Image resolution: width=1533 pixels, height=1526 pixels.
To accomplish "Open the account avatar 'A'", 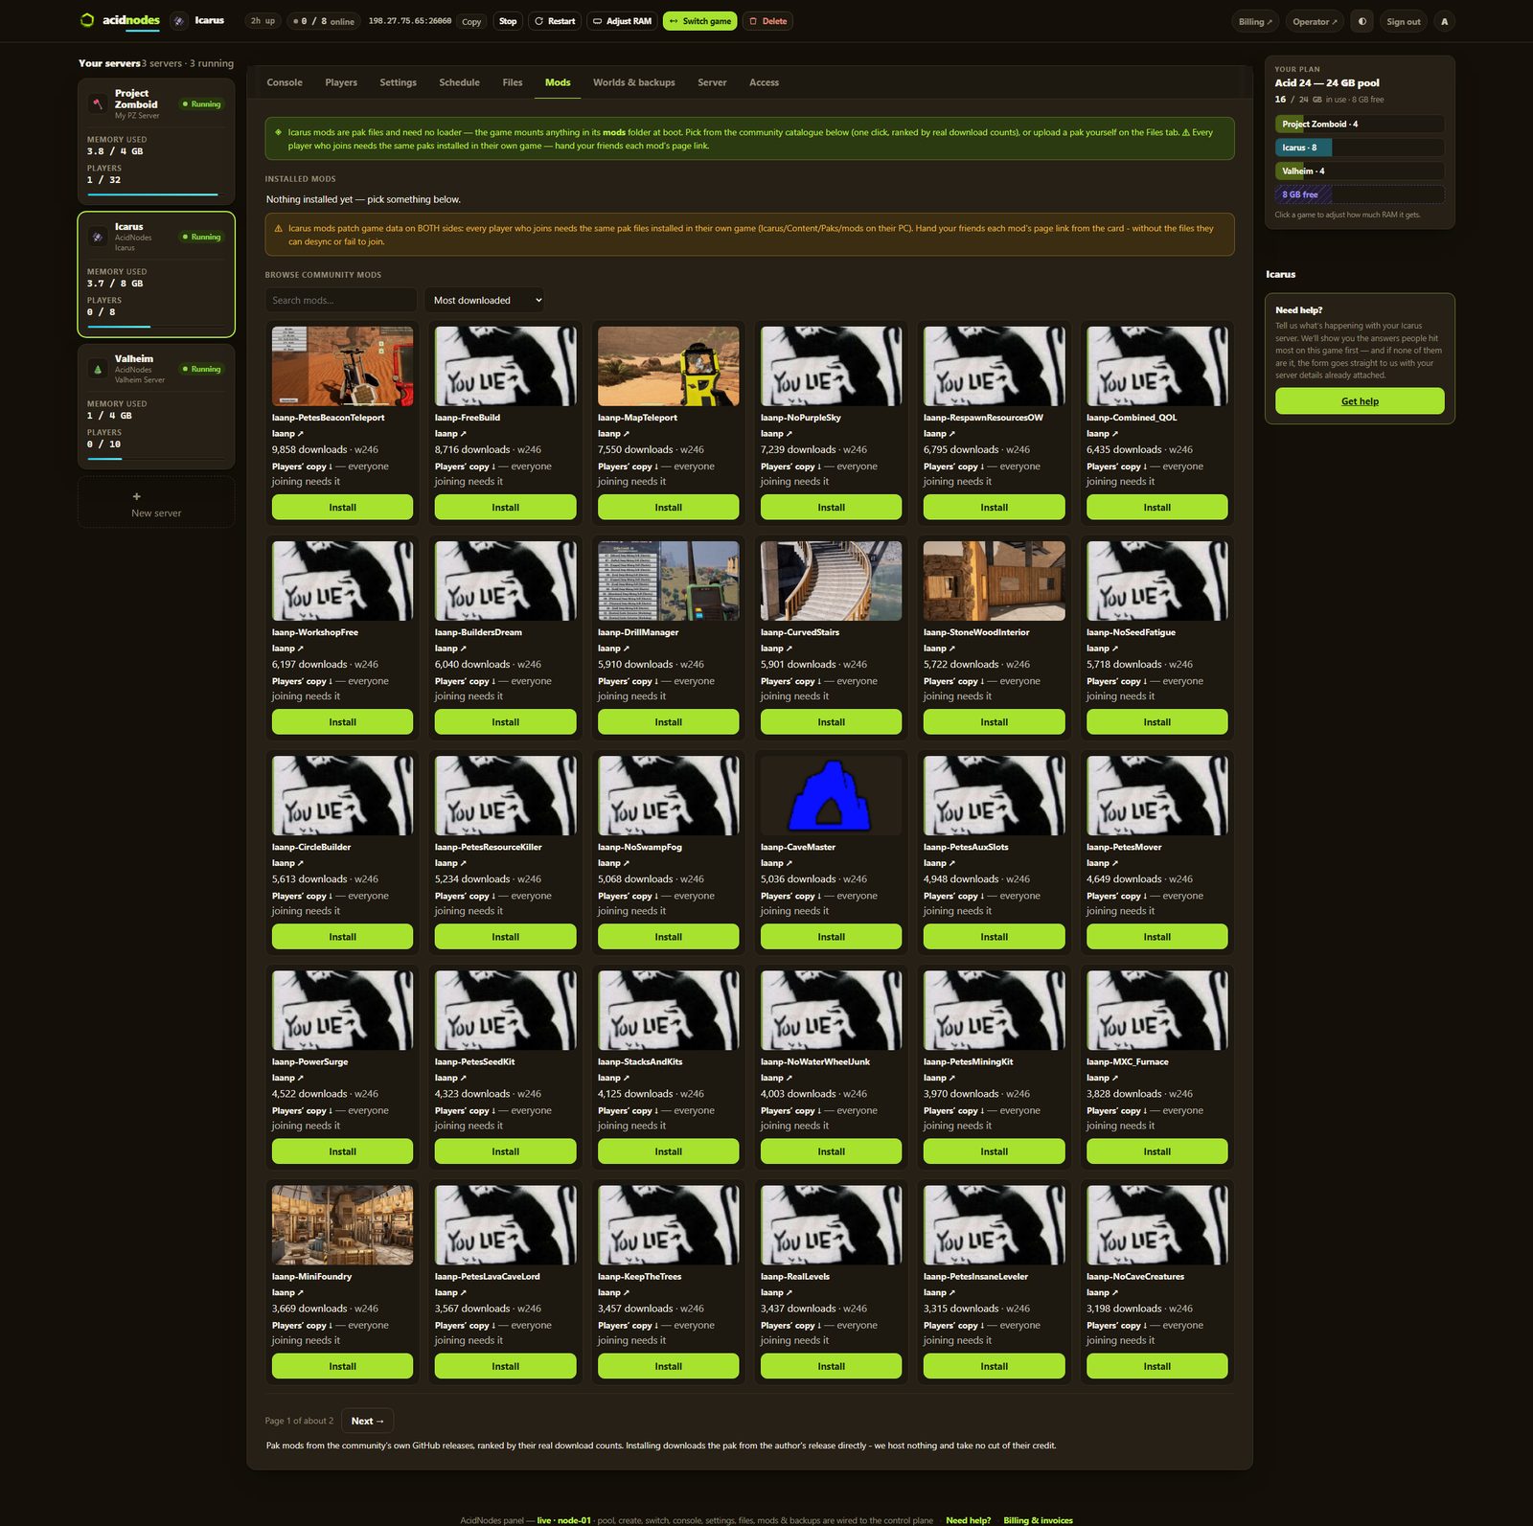I will (1444, 21).
